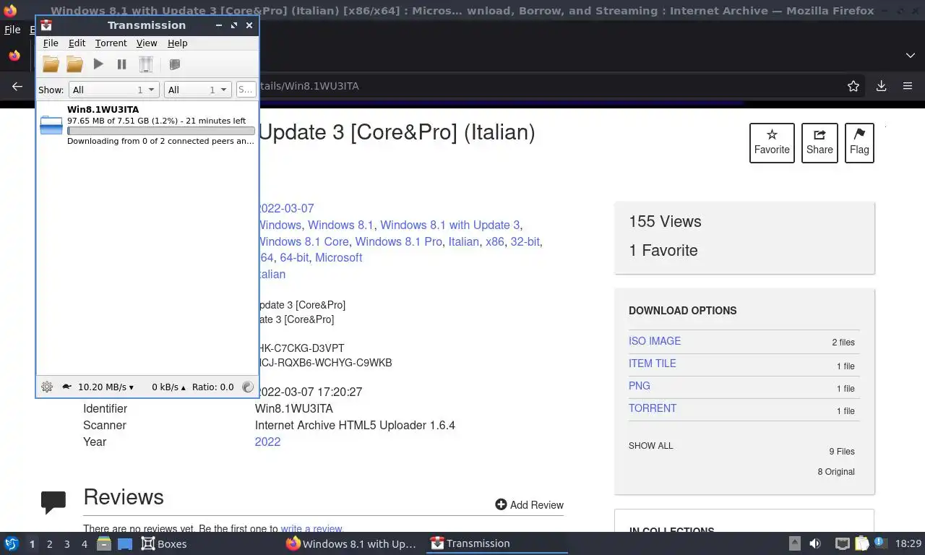
Task: Go back with Firefox back arrow
Action: [x=17, y=86]
